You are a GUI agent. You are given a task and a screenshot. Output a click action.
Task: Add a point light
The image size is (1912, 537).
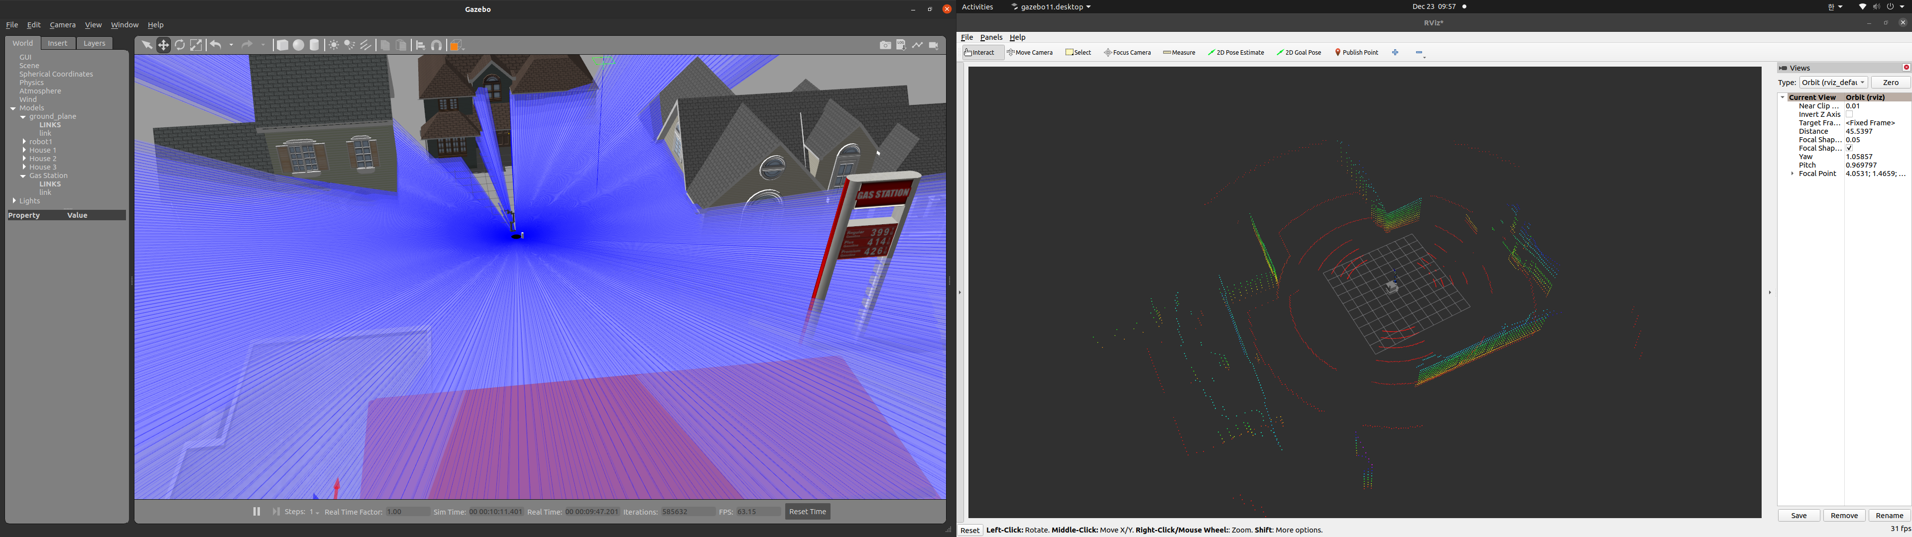click(333, 45)
